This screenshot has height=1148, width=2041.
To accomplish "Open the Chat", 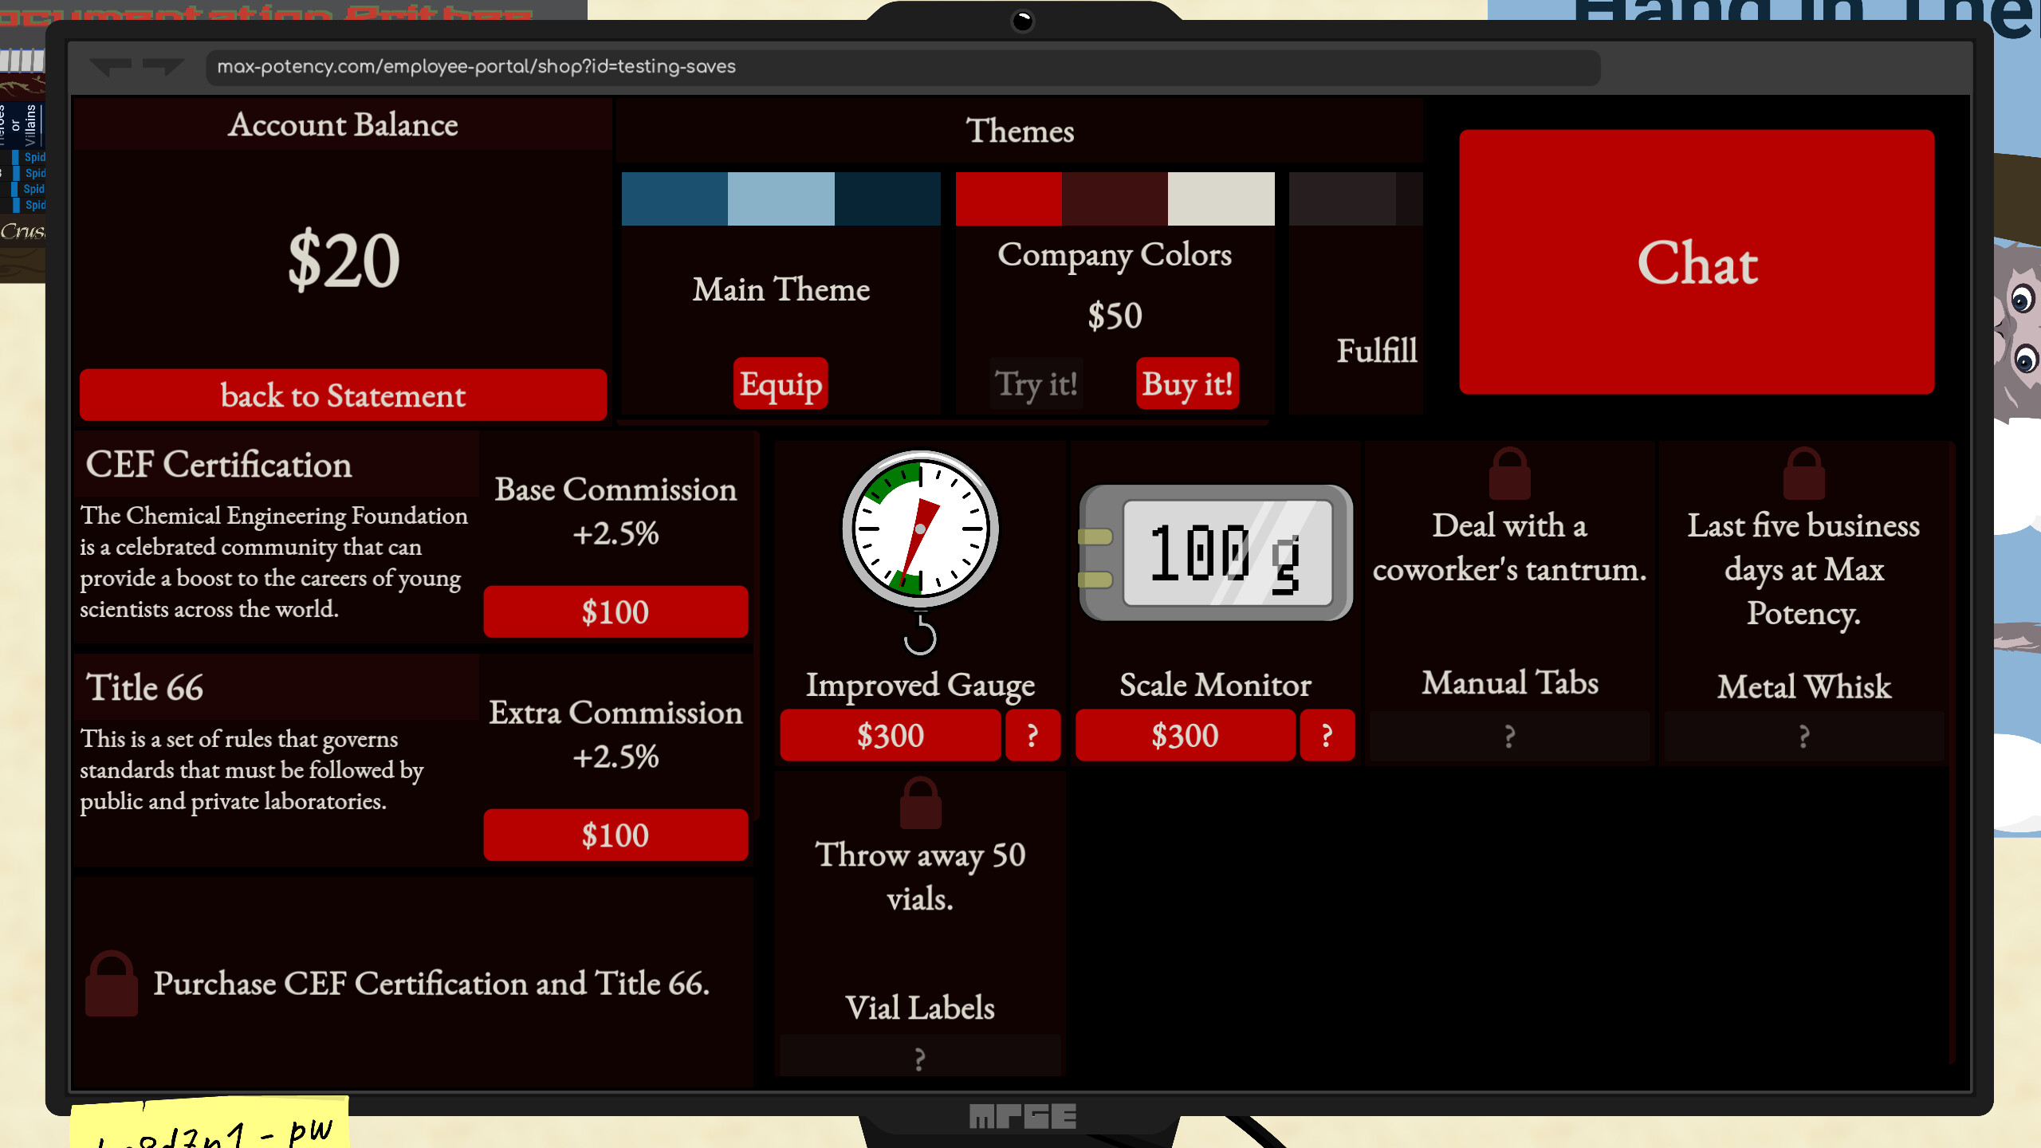I will tap(1697, 264).
